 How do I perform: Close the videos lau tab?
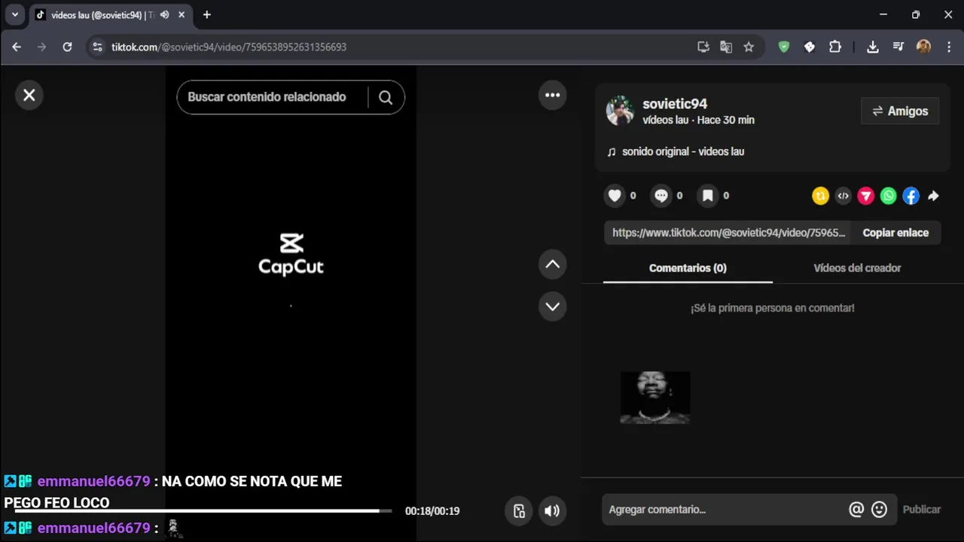(182, 15)
